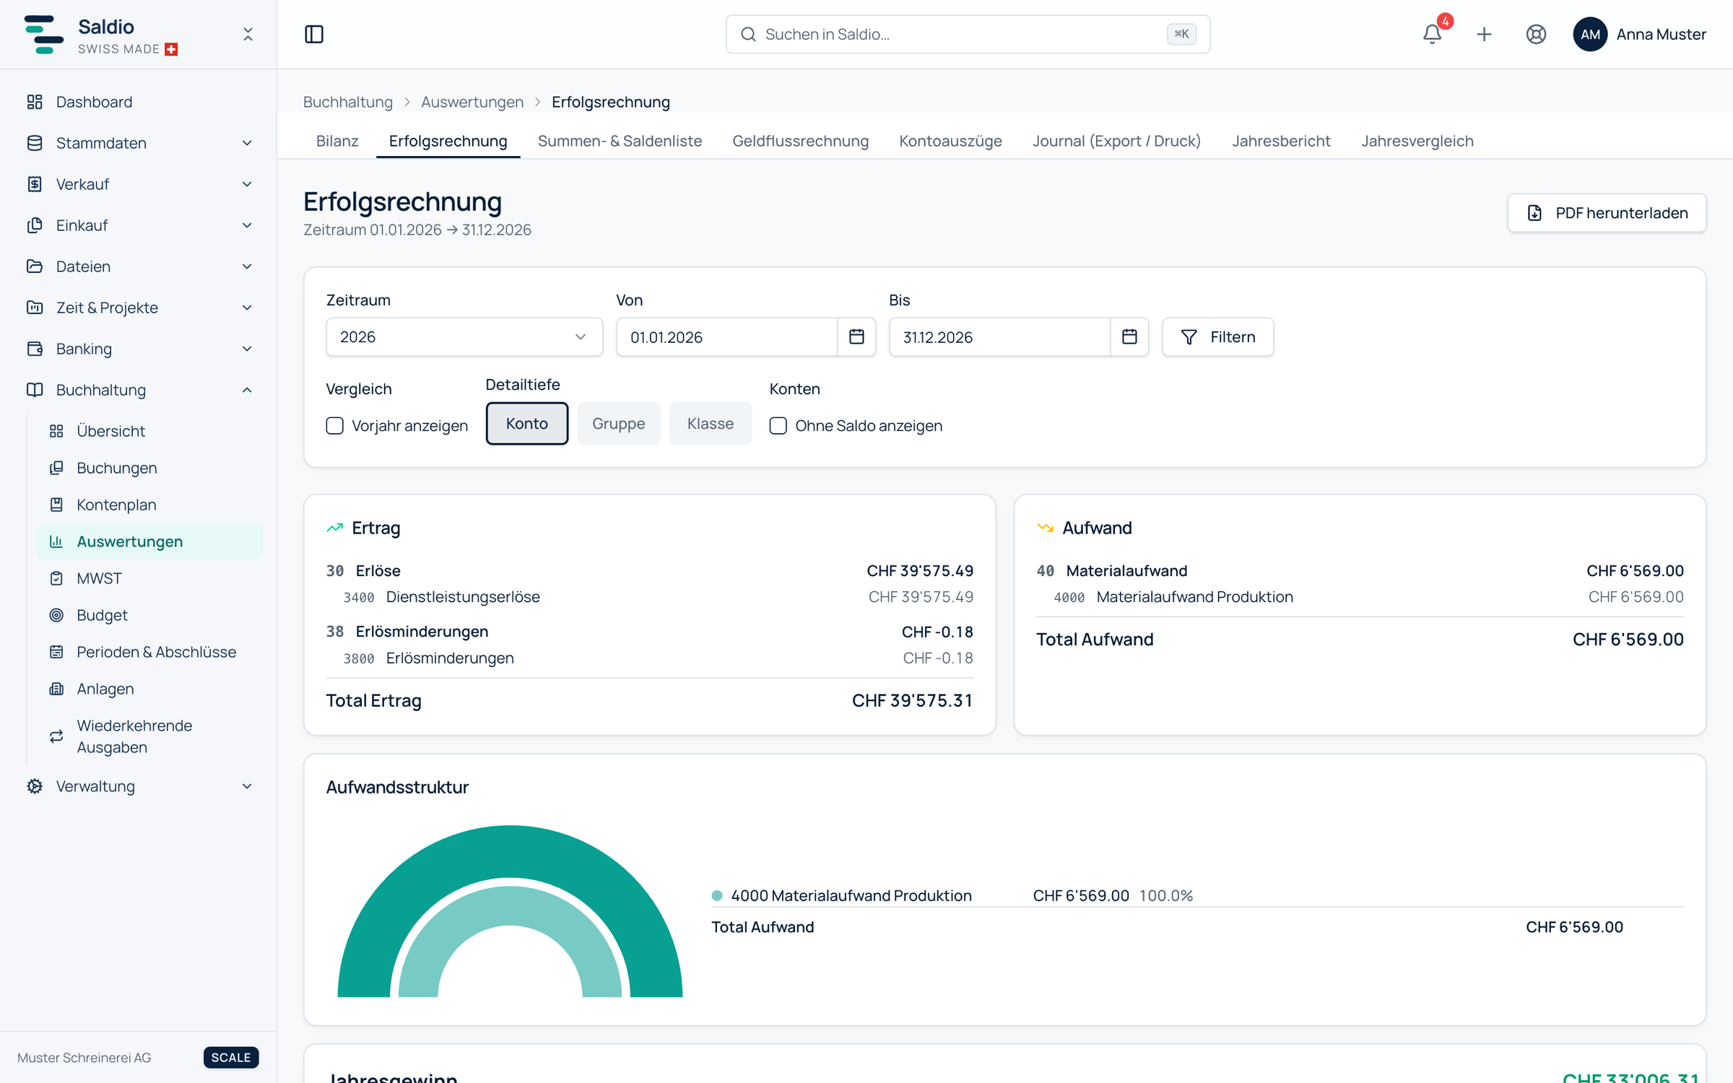Switch to Summen- & Saldenliste tab
This screenshot has height=1083, width=1733.
(620, 141)
